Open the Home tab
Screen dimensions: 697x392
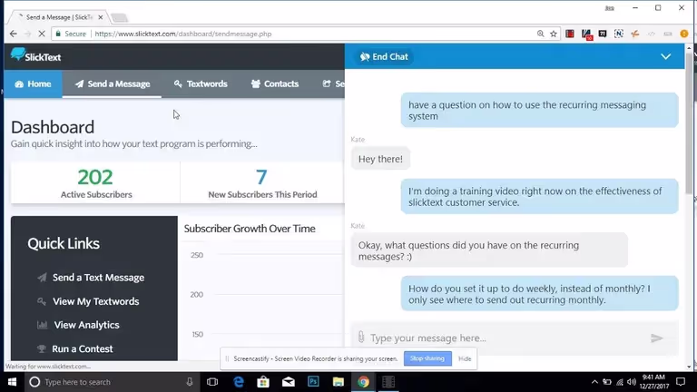click(x=32, y=83)
